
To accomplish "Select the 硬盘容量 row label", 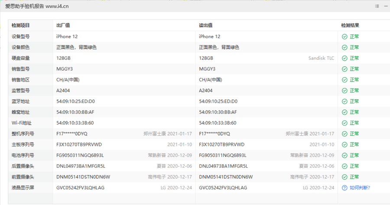I will point(21,58).
